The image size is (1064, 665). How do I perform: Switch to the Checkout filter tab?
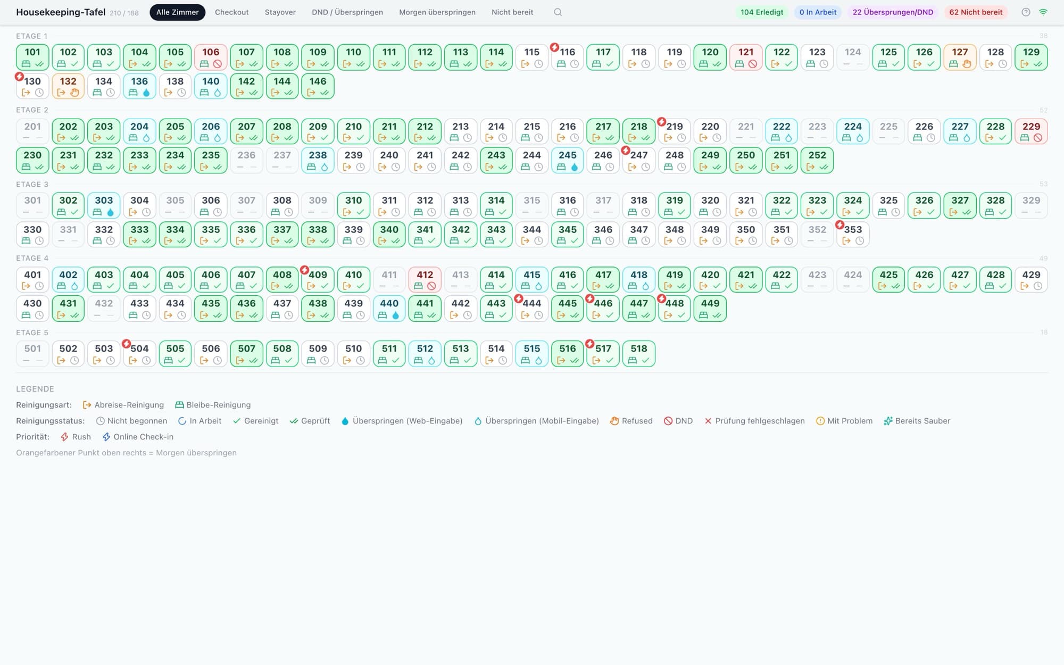[x=231, y=12]
